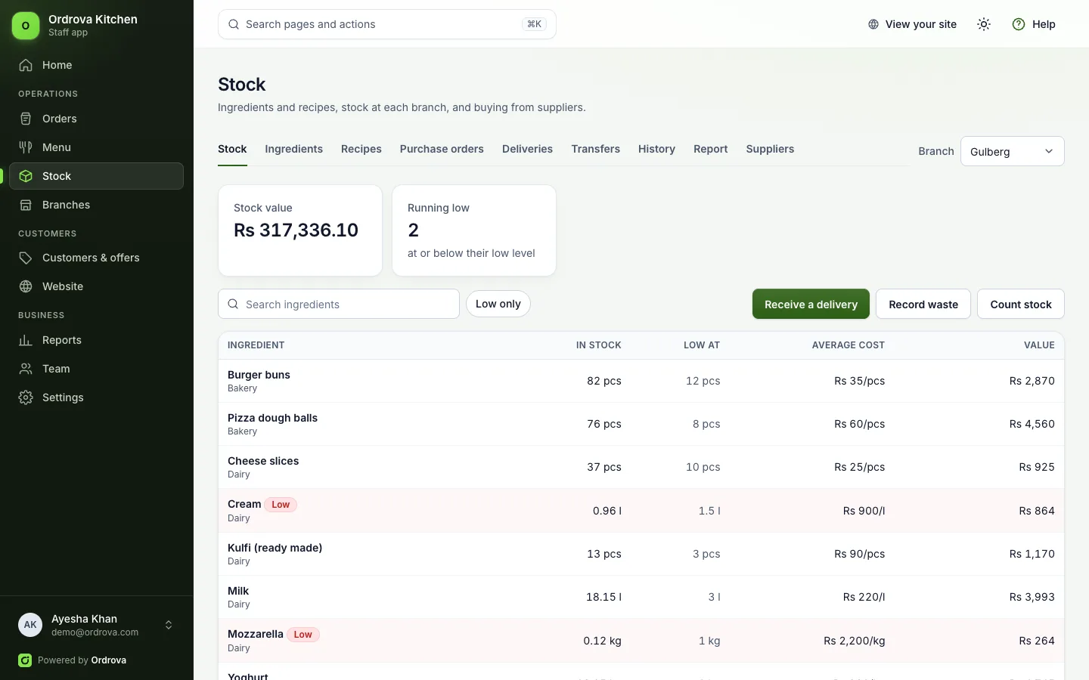Click the Stock value card
This screenshot has width=1089, height=680.
[300, 230]
